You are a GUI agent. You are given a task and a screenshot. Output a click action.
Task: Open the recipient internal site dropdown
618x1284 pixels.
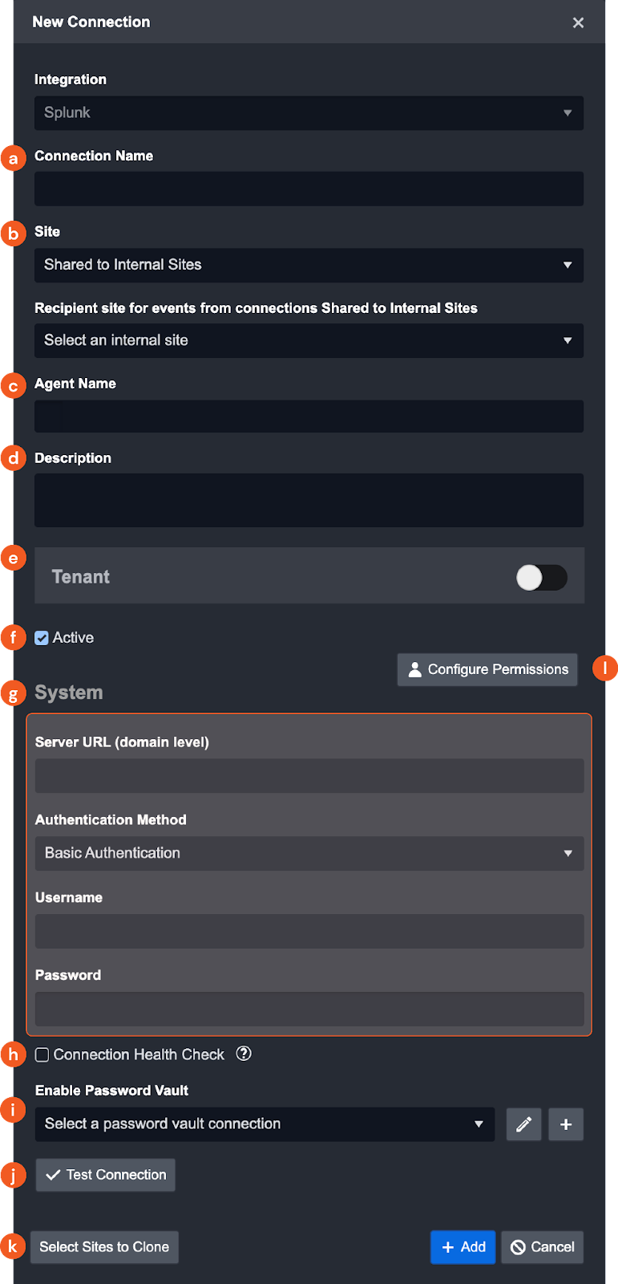click(309, 340)
